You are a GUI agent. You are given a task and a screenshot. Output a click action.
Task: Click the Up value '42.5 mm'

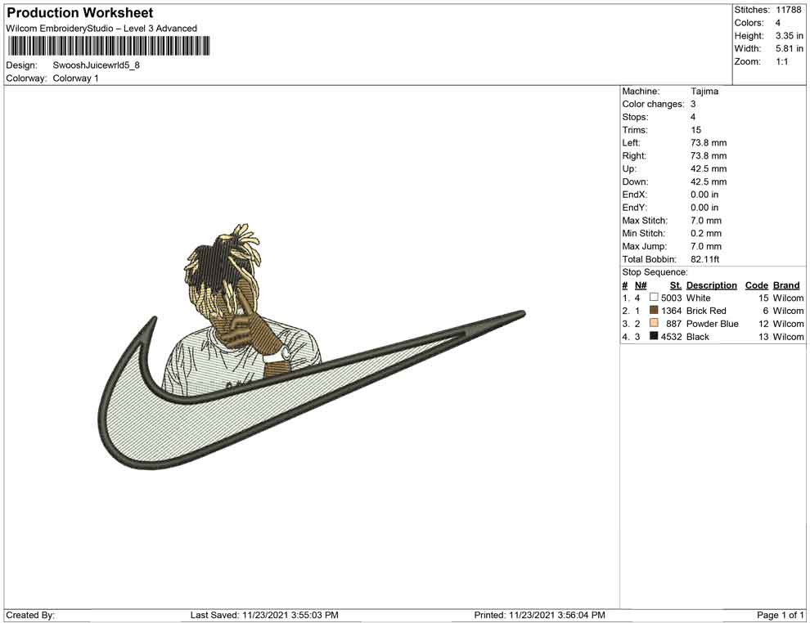[709, 168]
